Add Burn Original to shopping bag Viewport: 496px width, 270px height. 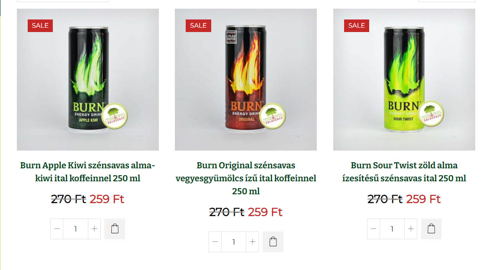[x=273, y=241]
